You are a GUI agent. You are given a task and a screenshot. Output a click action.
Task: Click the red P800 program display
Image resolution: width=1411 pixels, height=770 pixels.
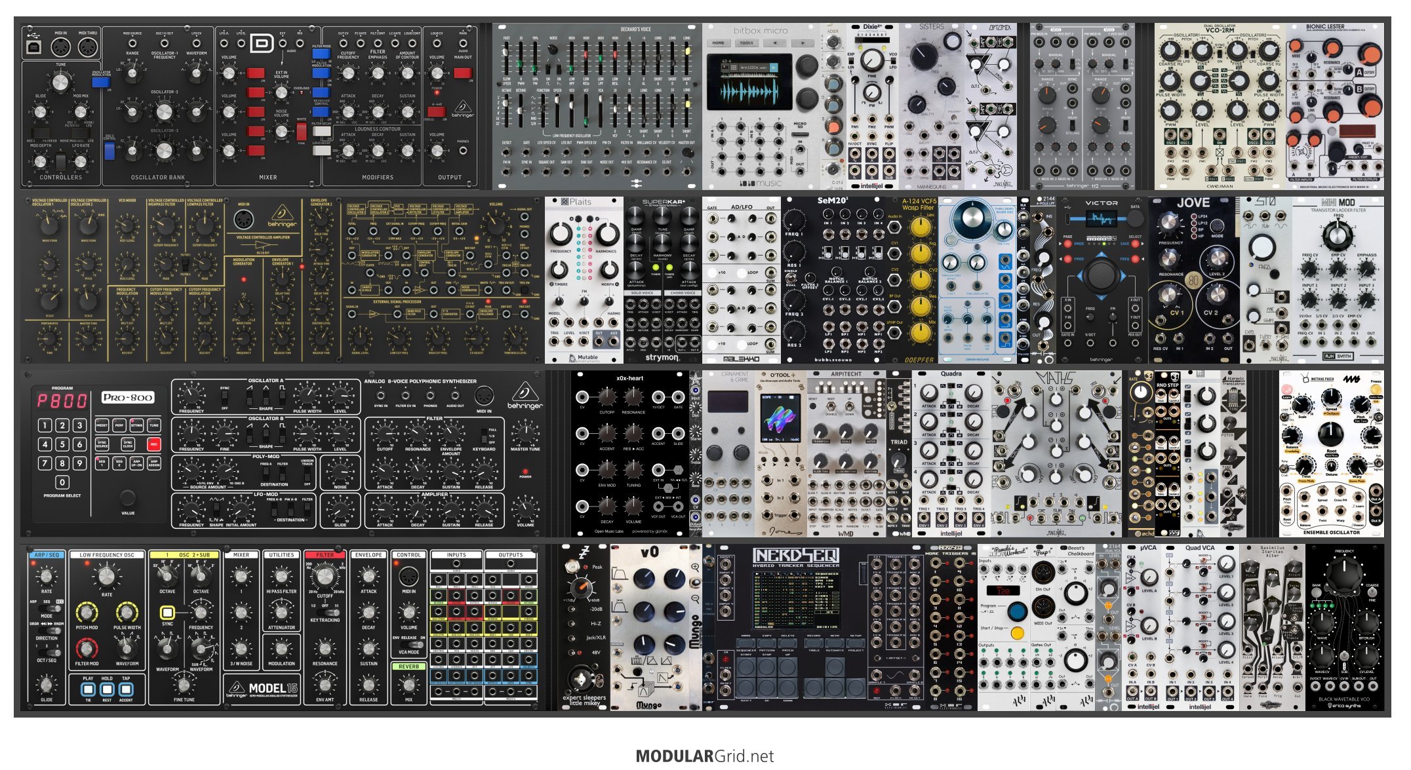62,400
